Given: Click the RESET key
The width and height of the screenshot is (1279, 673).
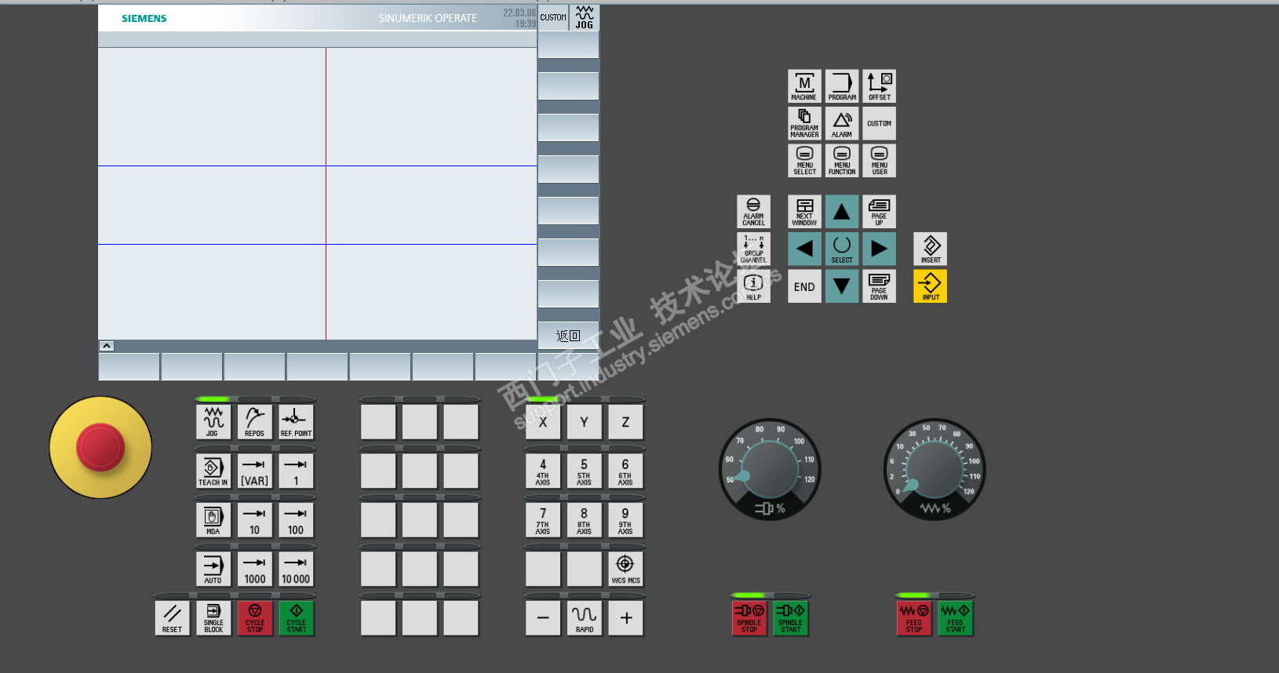Looking at the screenshot, I should [172, 618].
